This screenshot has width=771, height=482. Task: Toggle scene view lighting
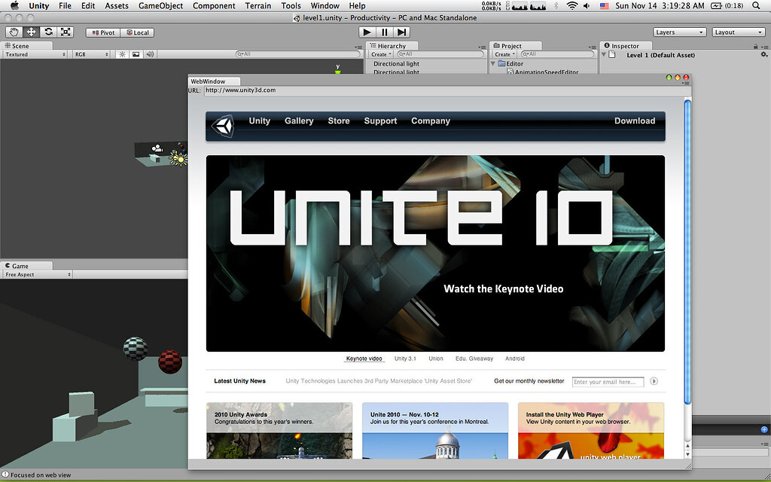(x=122, y=54)
